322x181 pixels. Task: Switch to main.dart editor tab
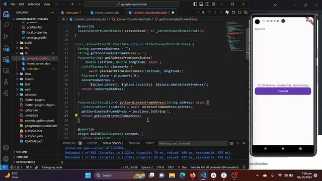(x=71, y=13)
